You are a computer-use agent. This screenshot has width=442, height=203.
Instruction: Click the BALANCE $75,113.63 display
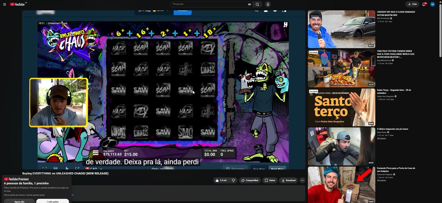(x=112, y=153)
